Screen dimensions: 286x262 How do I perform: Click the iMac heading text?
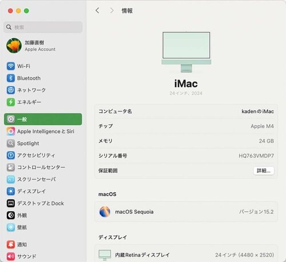186,84
